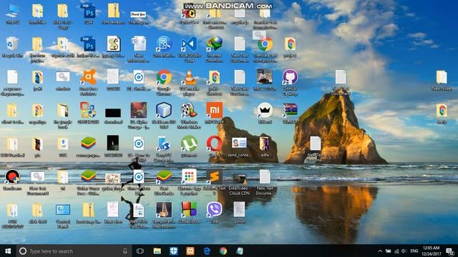This screenshot has width=458, height=257.
Task: Click the 'Type here to search' box
Action: pos(73,251)
